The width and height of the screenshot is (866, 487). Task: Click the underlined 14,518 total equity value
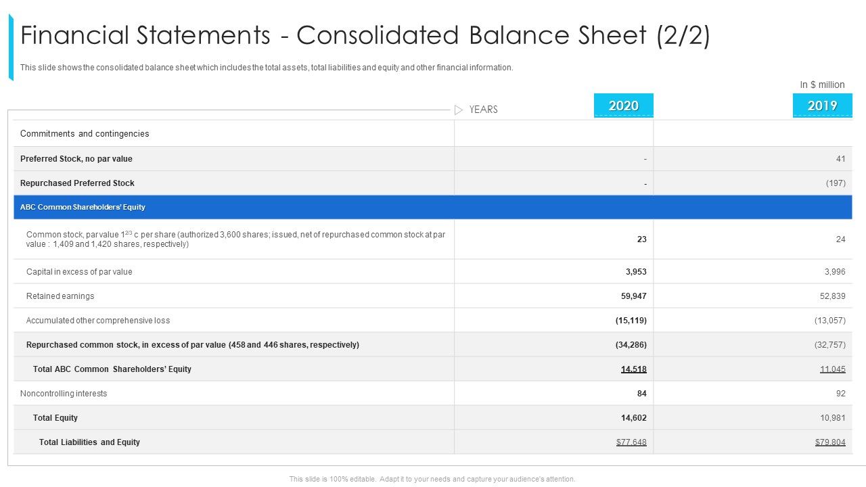(633, 369)
